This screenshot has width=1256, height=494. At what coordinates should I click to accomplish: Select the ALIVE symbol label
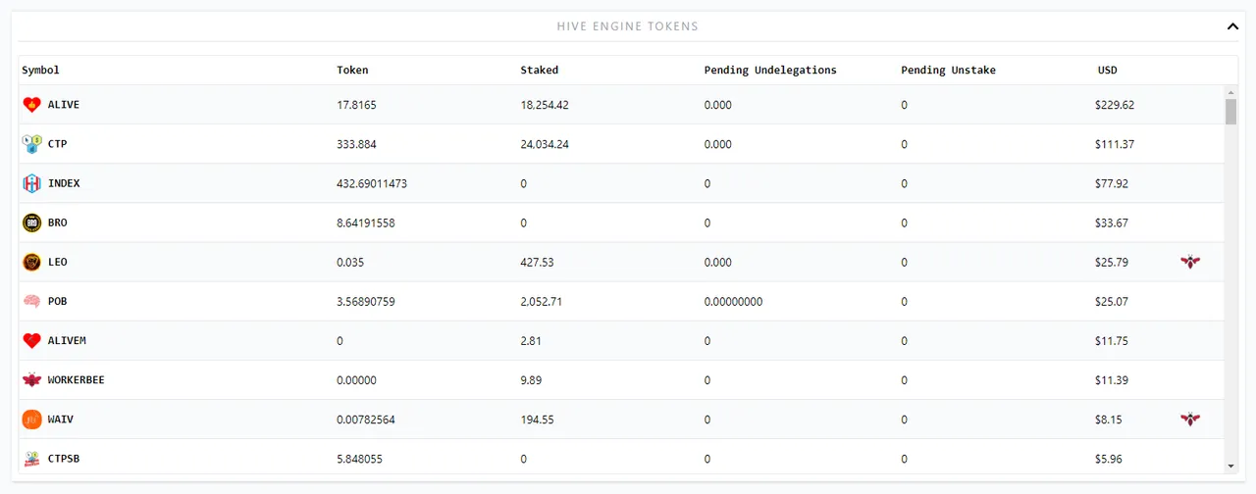(64, 105)
